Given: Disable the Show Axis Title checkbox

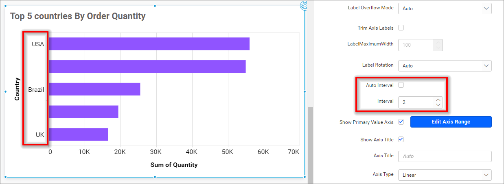Looking at the screenshot, I should tap(401, 139).
